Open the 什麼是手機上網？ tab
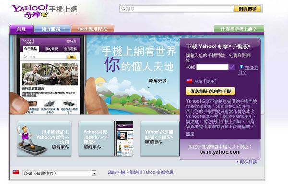 point(239,29)
